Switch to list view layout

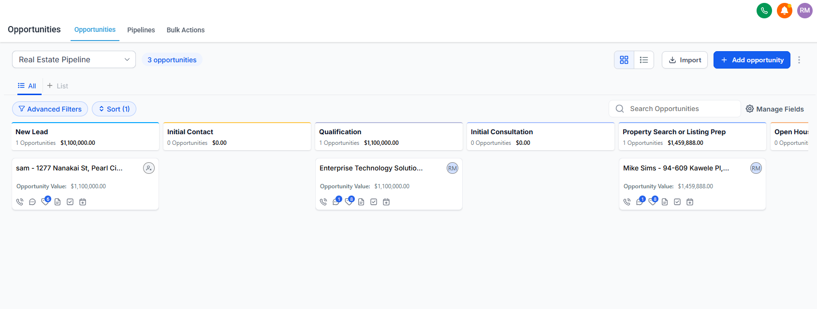click(x=644, y=60)
